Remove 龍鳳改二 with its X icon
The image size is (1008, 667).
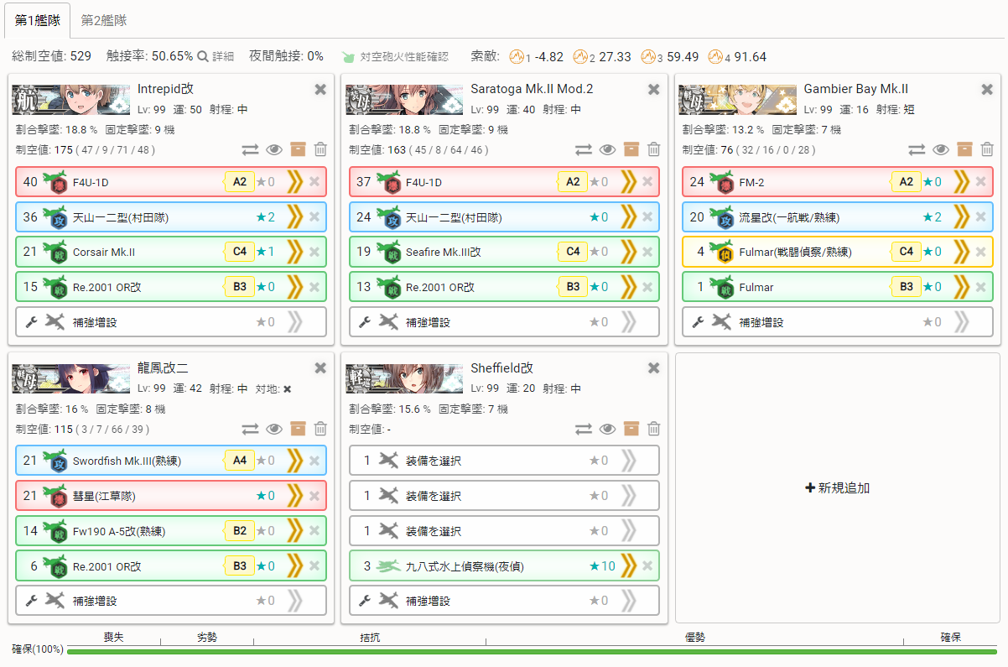320,368
